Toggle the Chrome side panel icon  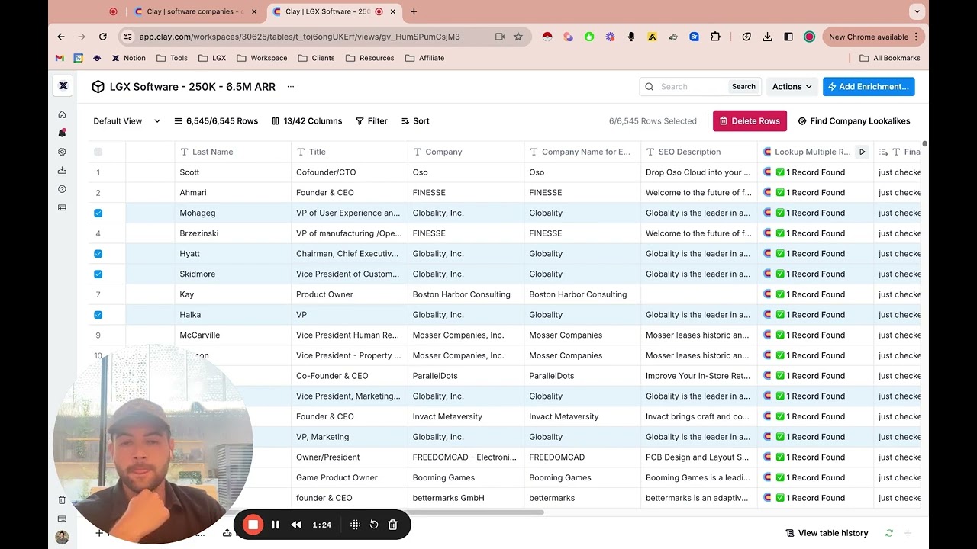[x=788, y=37]
